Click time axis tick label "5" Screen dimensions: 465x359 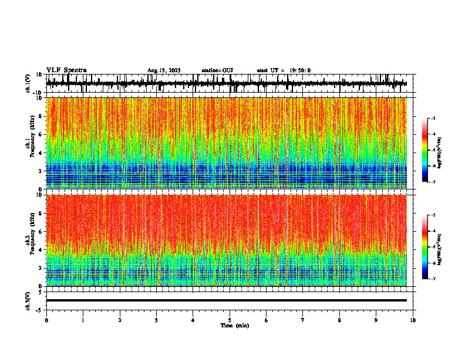[x=230, y=320]
